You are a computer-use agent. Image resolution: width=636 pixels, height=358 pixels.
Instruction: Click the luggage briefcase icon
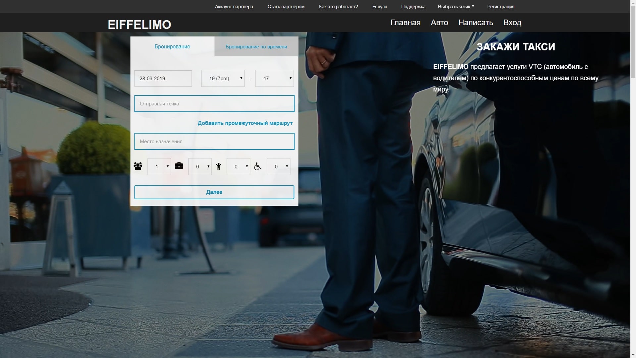coord(179,166)
